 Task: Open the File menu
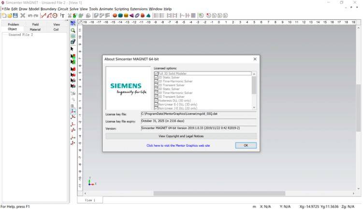point(7,9)
